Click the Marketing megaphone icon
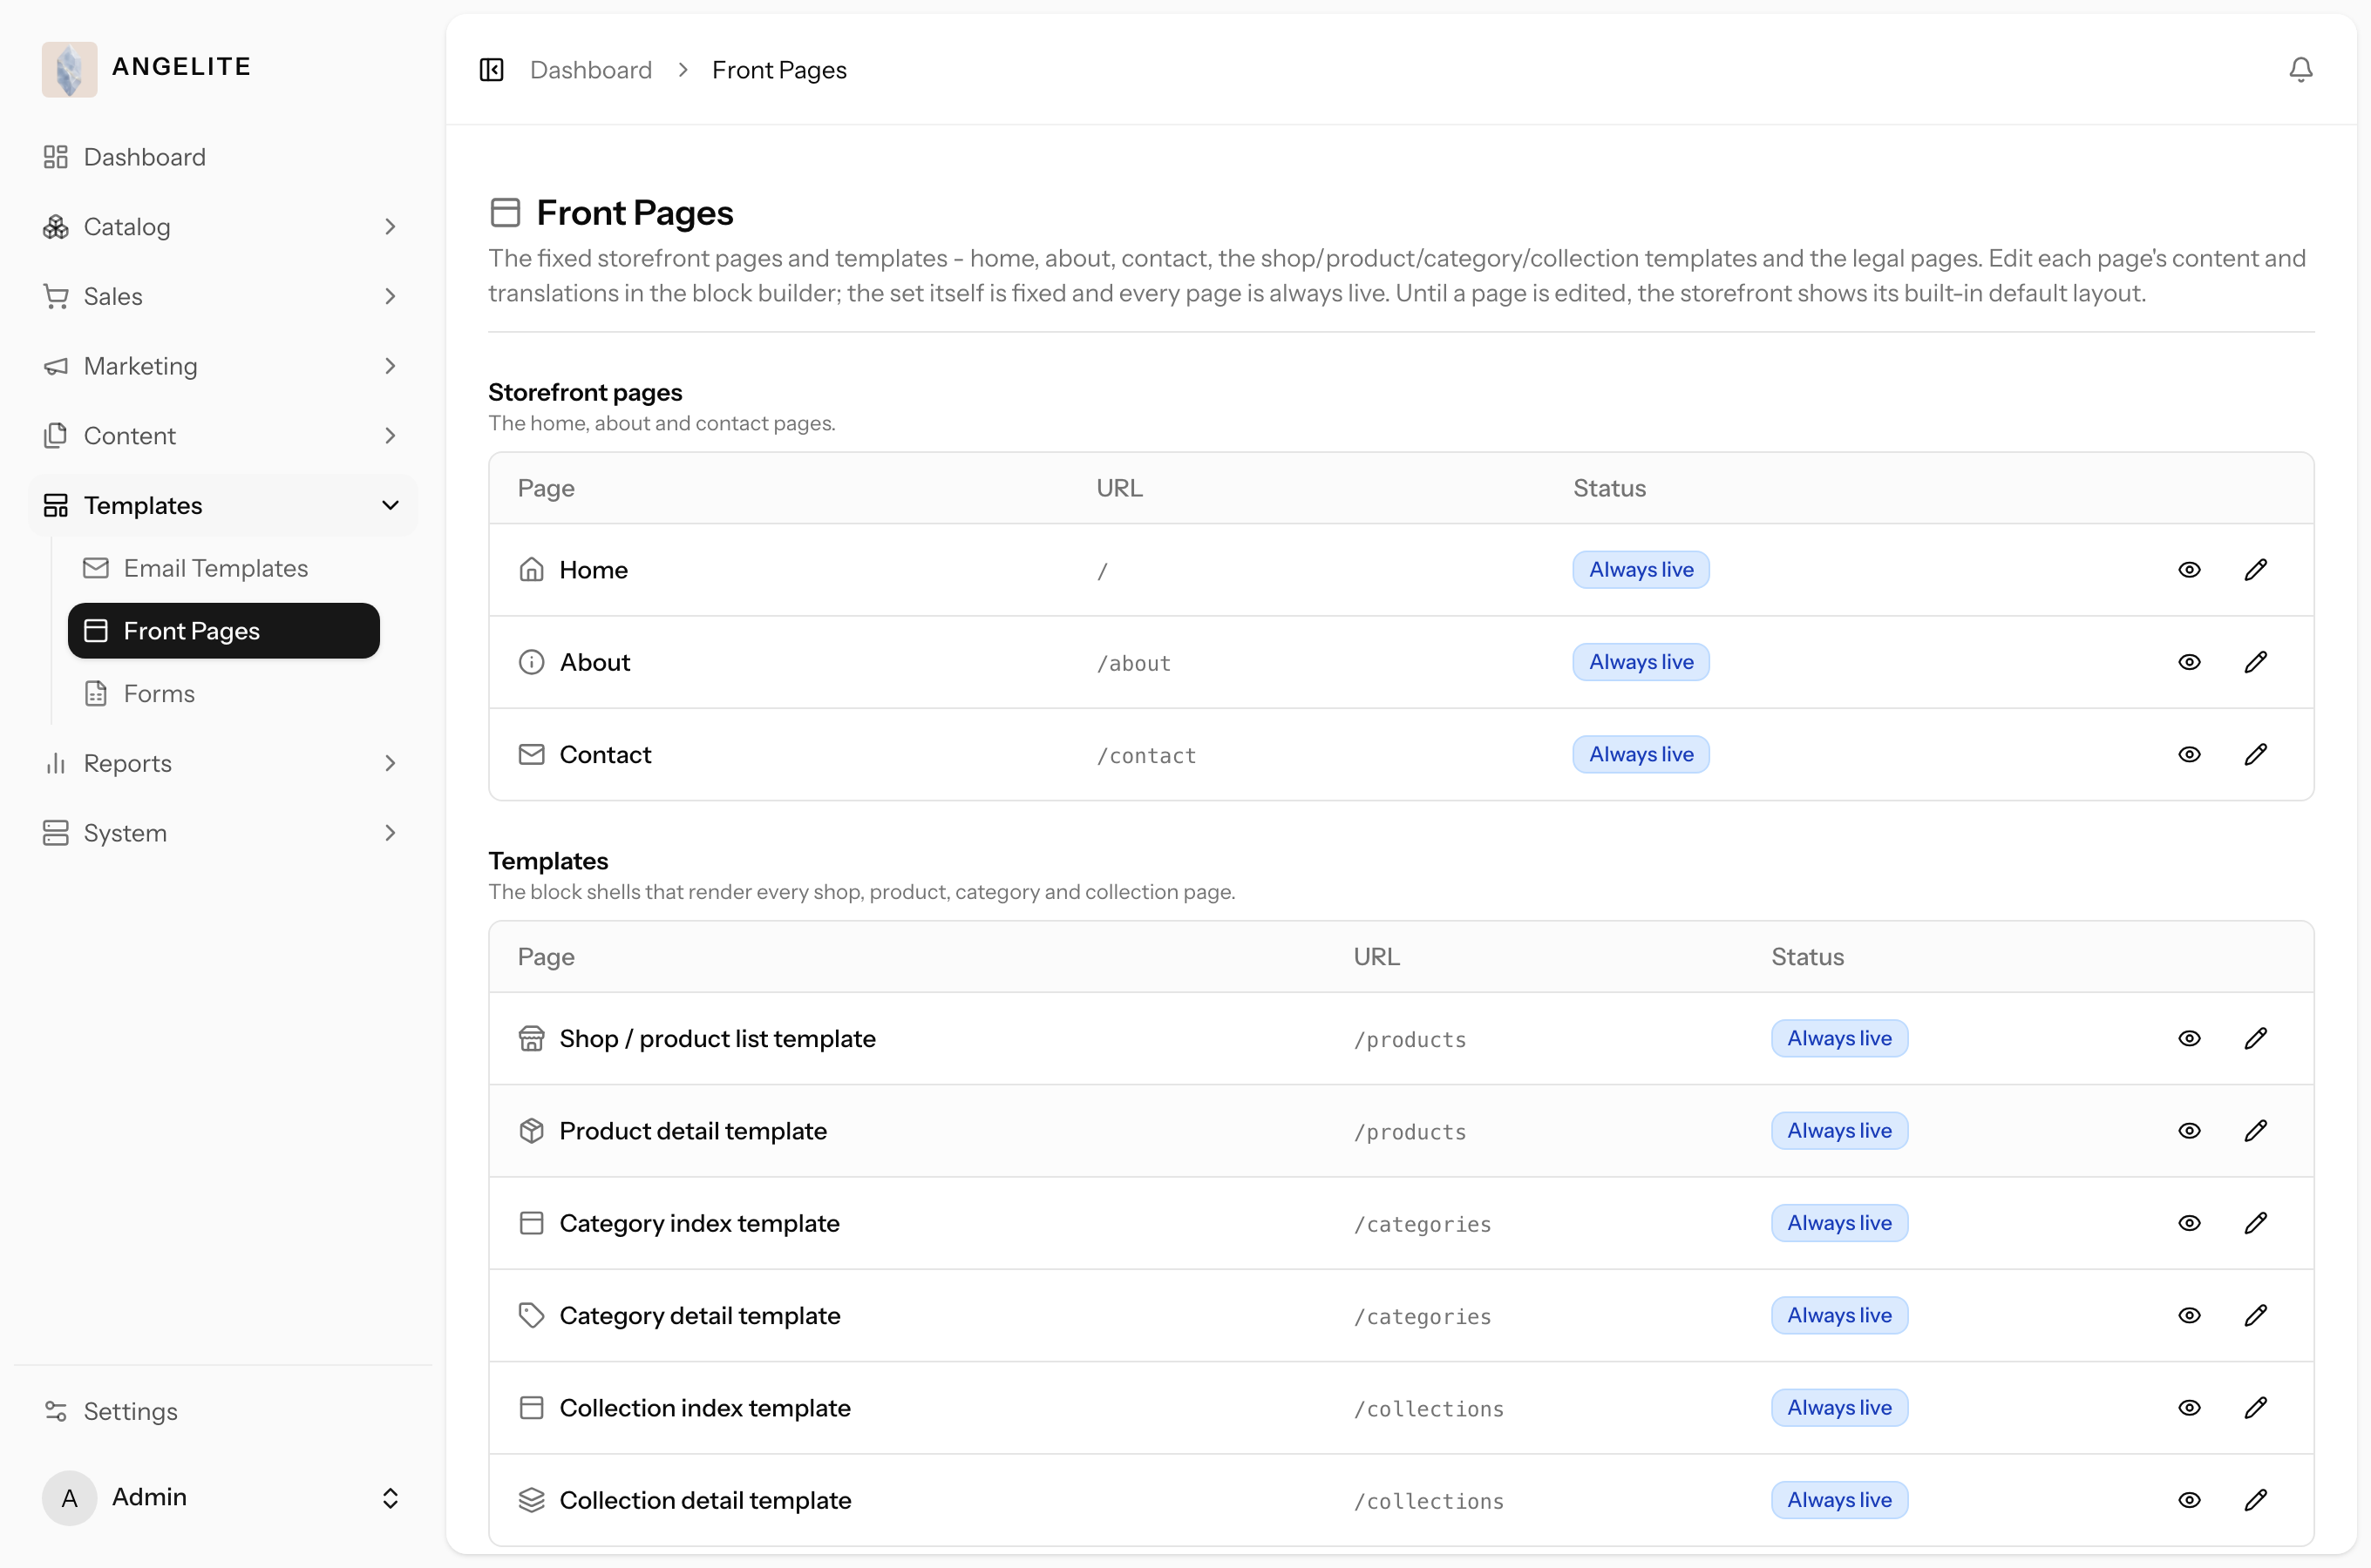 (56, 366)
